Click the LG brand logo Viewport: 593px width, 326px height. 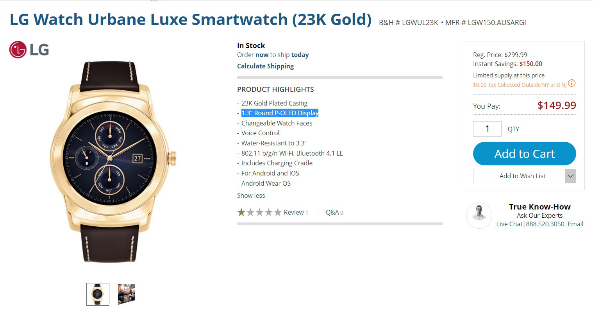click(x=29, y=50)
